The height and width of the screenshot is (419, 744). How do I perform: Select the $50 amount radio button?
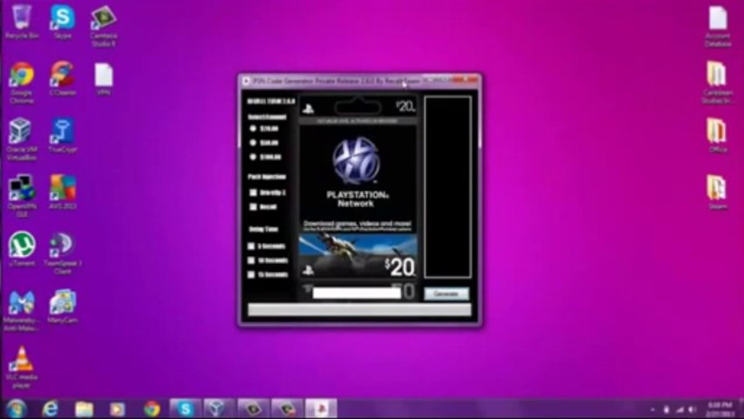tap(253, 143)
